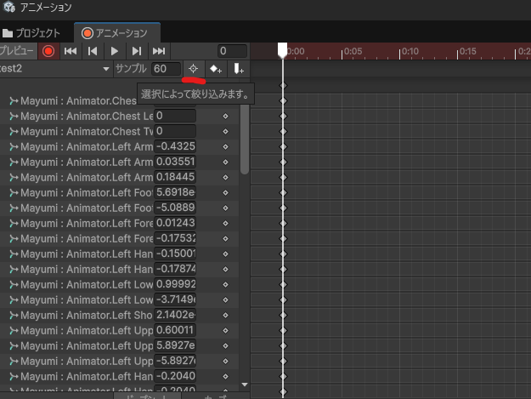531x399 pixels.
Task: Toggle the プレビュー preview mode button
Action: tap(17, 51)
